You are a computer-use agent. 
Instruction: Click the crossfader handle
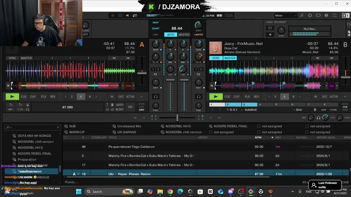177,118
